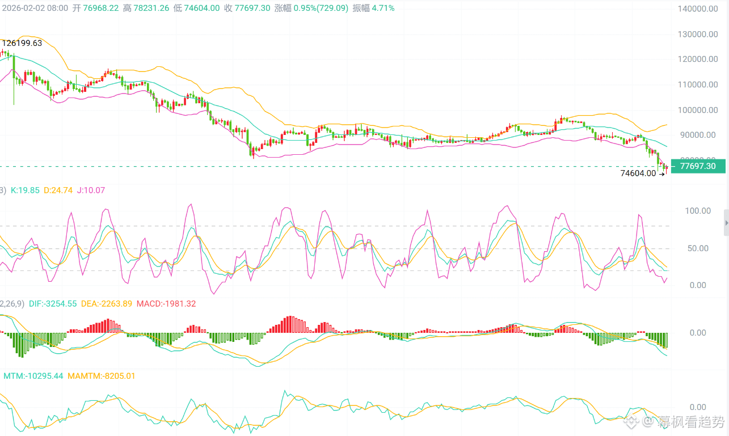Select the MTM:-10295.44 label
This screenshot has height=436, width=729.
33,376
